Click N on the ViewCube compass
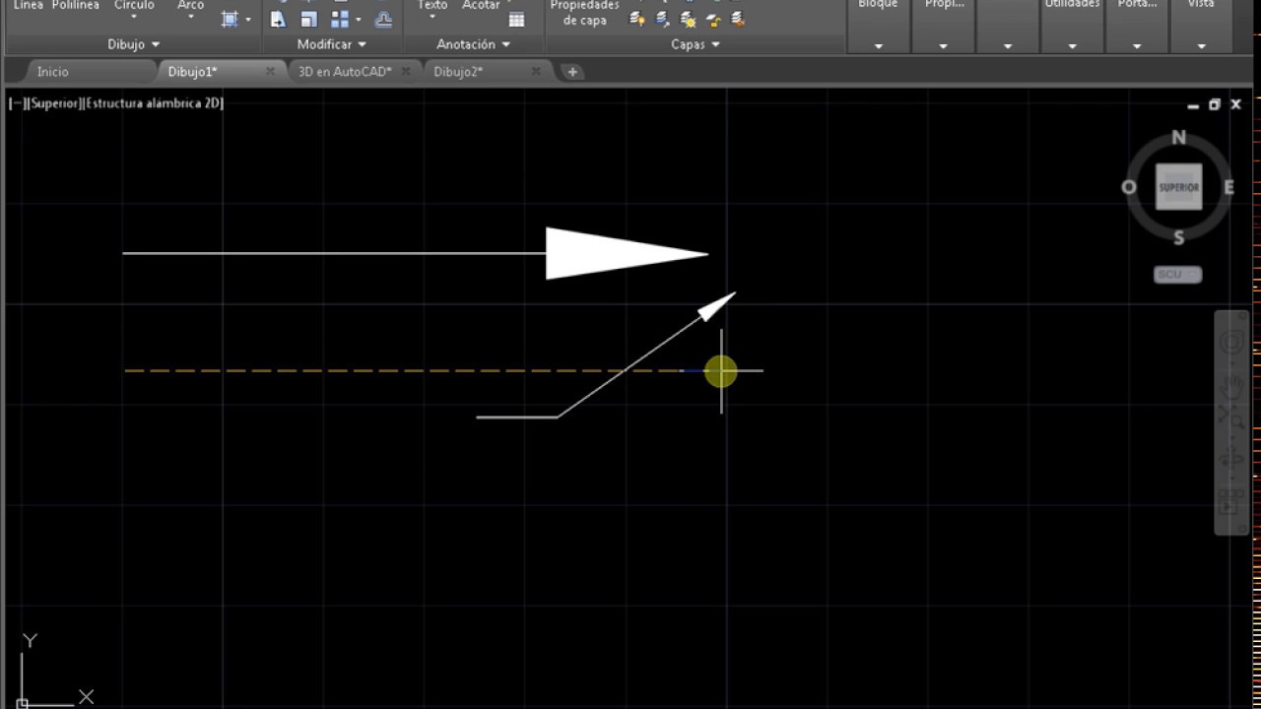The image size is (1261, 709). (1179, 138)
